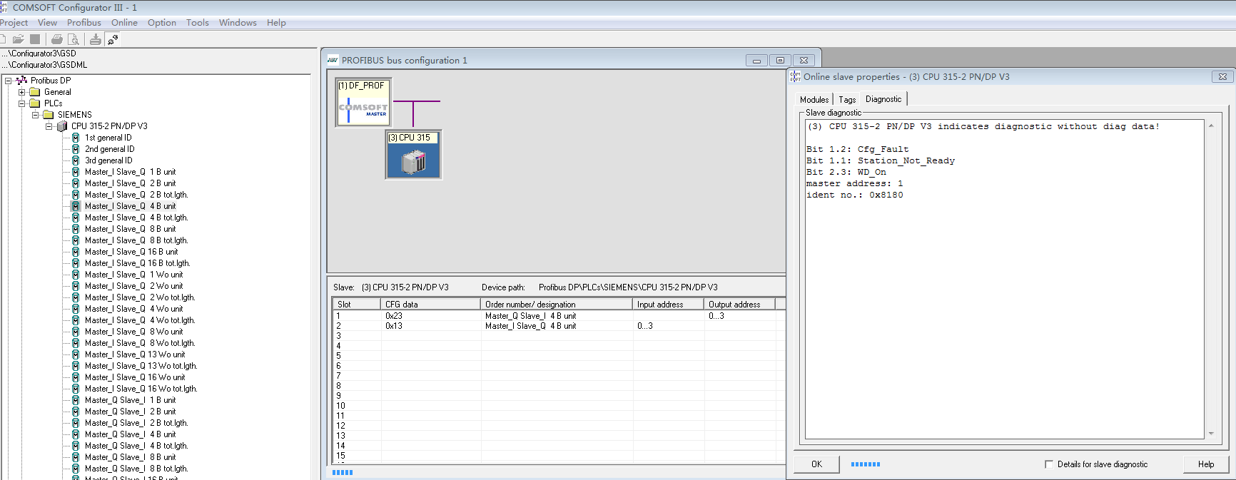This screenshot has width=1236, height=480.
Task: Click progress indicator next to OK button
Action: (x=866, y=464)
